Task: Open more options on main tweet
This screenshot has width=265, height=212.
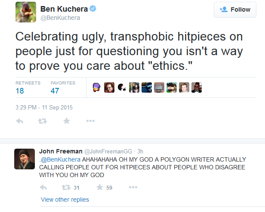Action: (x=90, y=121)
